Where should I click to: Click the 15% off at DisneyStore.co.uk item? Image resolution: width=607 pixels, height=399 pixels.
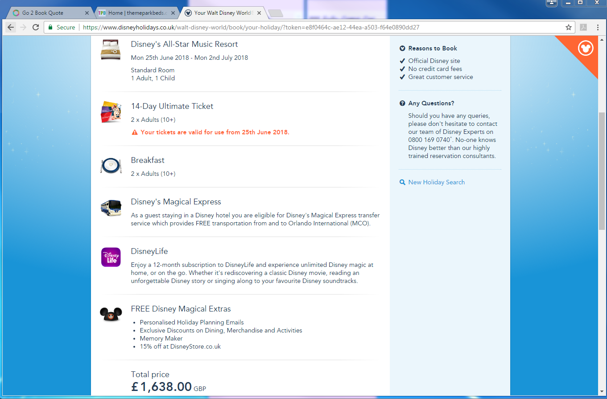180,346
